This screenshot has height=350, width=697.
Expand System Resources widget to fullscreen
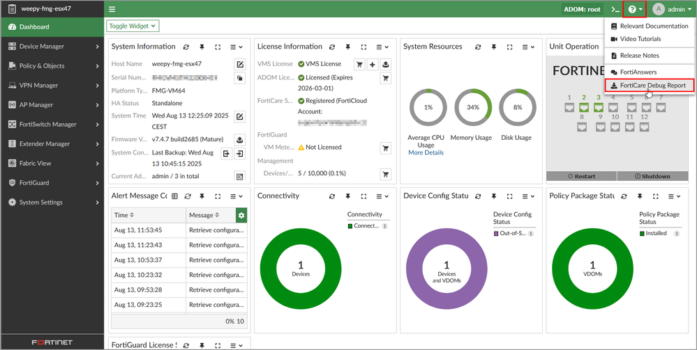(510, 47)
